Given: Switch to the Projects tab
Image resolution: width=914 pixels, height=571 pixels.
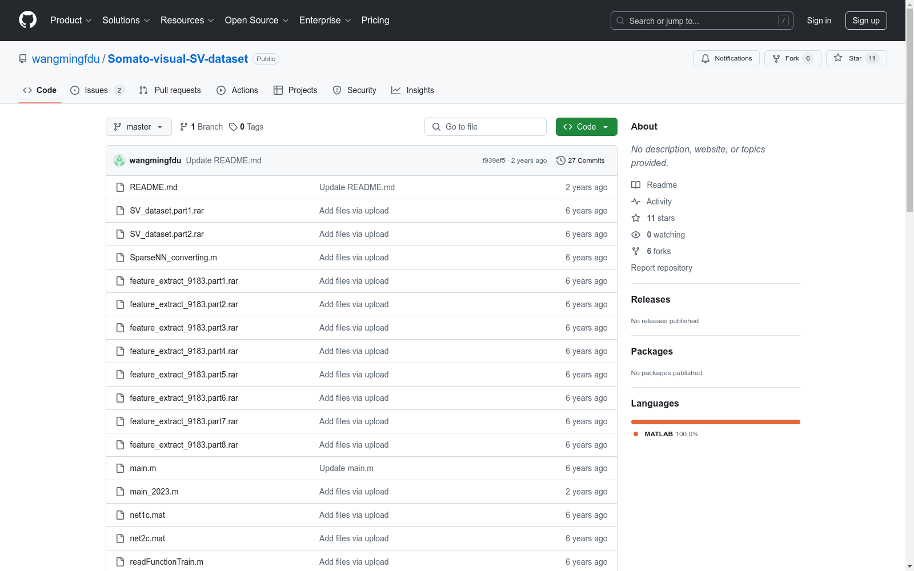Looking at the screenshot, I should tap(295, 90).
